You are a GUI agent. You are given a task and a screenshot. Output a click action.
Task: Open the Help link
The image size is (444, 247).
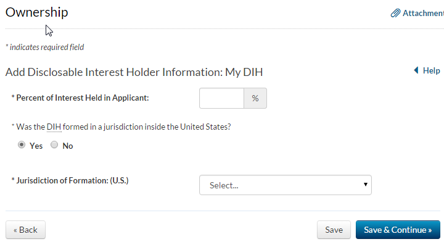pos(431,70)
